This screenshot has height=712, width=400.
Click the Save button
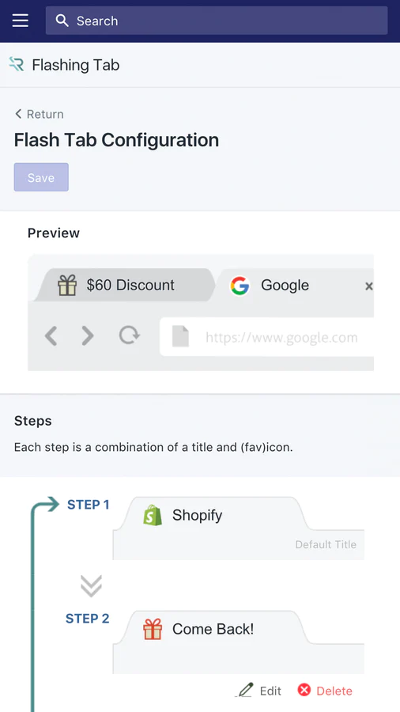coord(41,177)
